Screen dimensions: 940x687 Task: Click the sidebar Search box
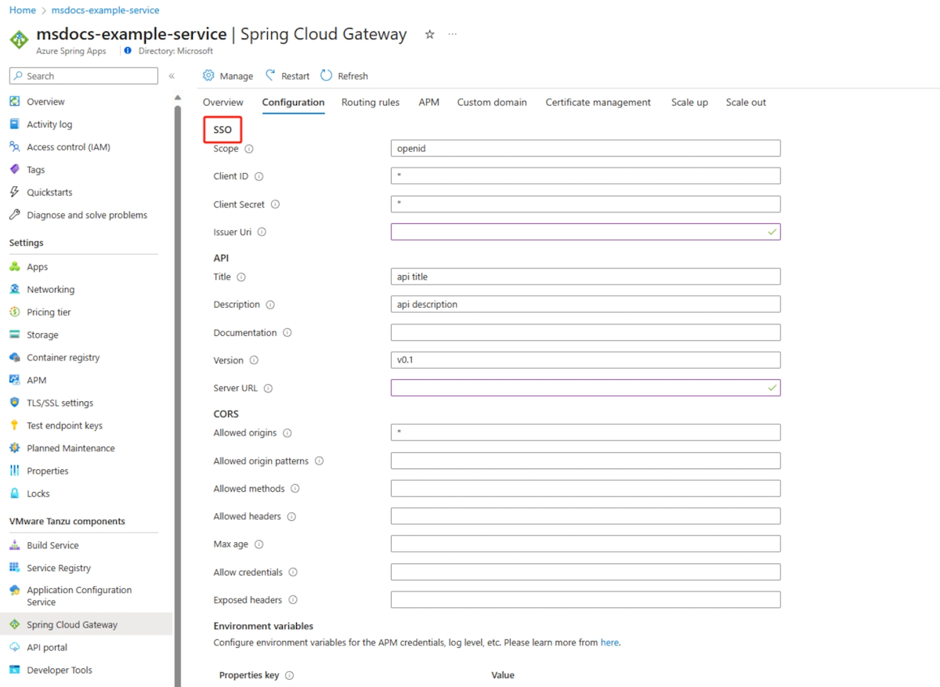click(x=84, y=76)
